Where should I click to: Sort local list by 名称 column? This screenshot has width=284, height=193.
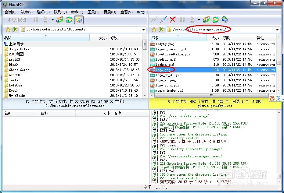coord(46,38)
